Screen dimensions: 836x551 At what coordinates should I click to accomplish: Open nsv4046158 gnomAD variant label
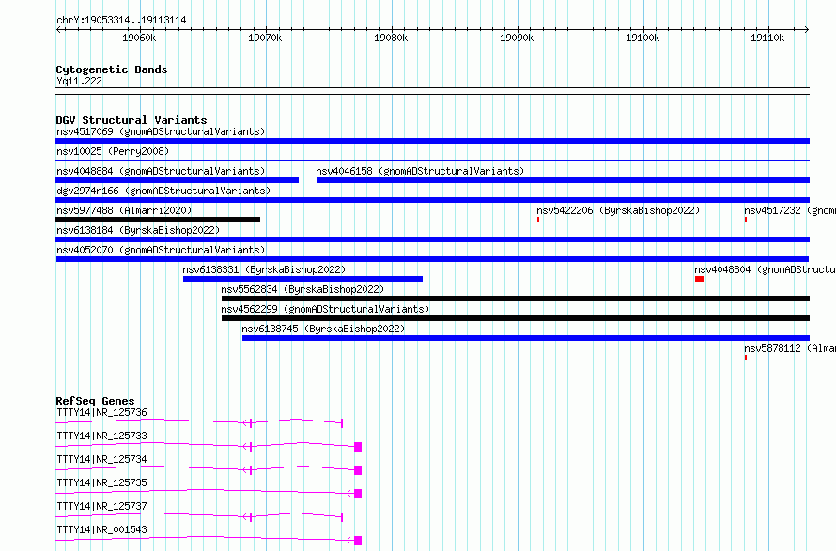(x=420, y=171)
